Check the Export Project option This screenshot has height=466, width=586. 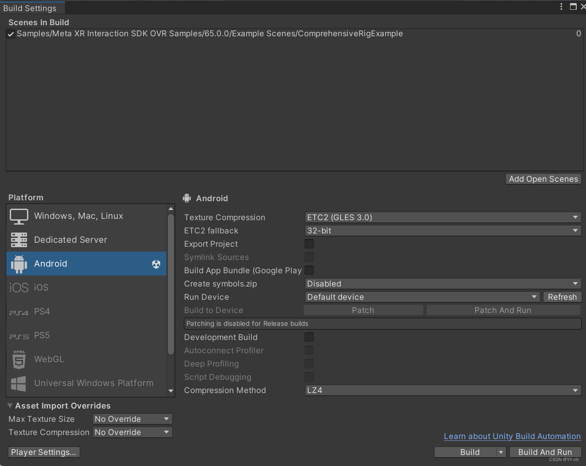point(309,244)
